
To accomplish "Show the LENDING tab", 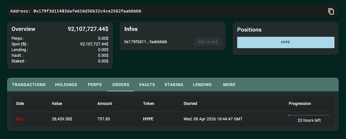I will point(202,85).
